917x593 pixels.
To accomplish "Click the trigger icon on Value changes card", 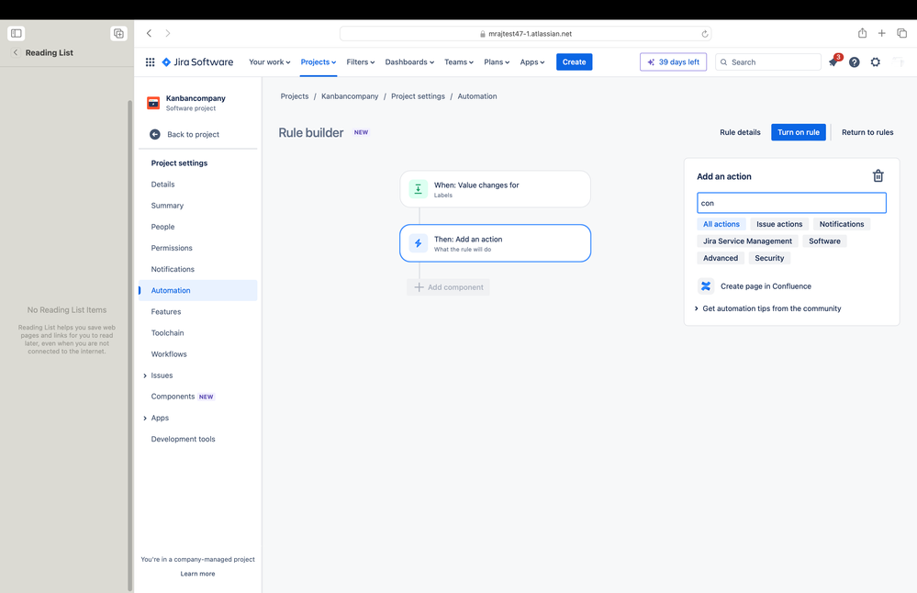I will click(419, 189).
